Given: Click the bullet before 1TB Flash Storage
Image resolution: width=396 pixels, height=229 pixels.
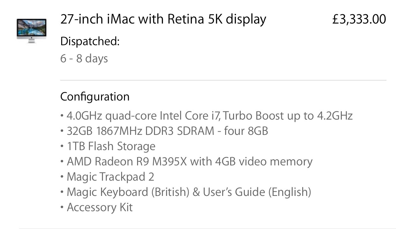Looking at the screenshot, I should (x=62, y=147).
